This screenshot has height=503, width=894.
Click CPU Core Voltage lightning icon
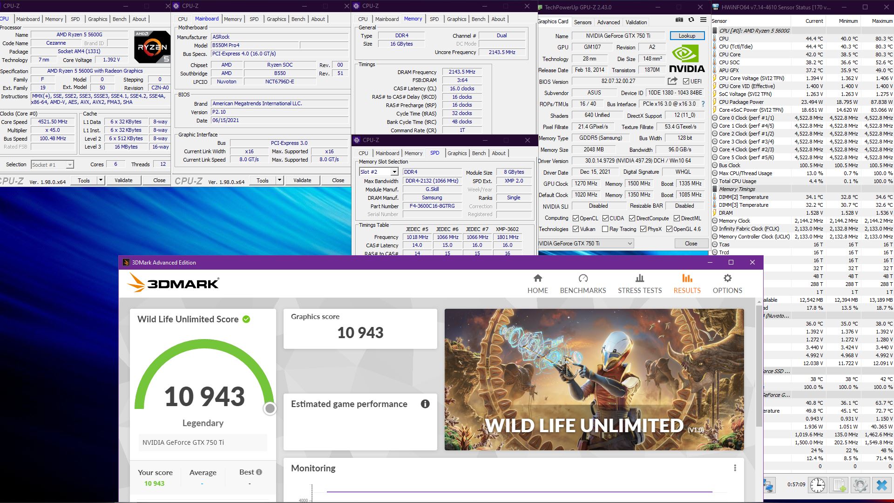point(715,78)
